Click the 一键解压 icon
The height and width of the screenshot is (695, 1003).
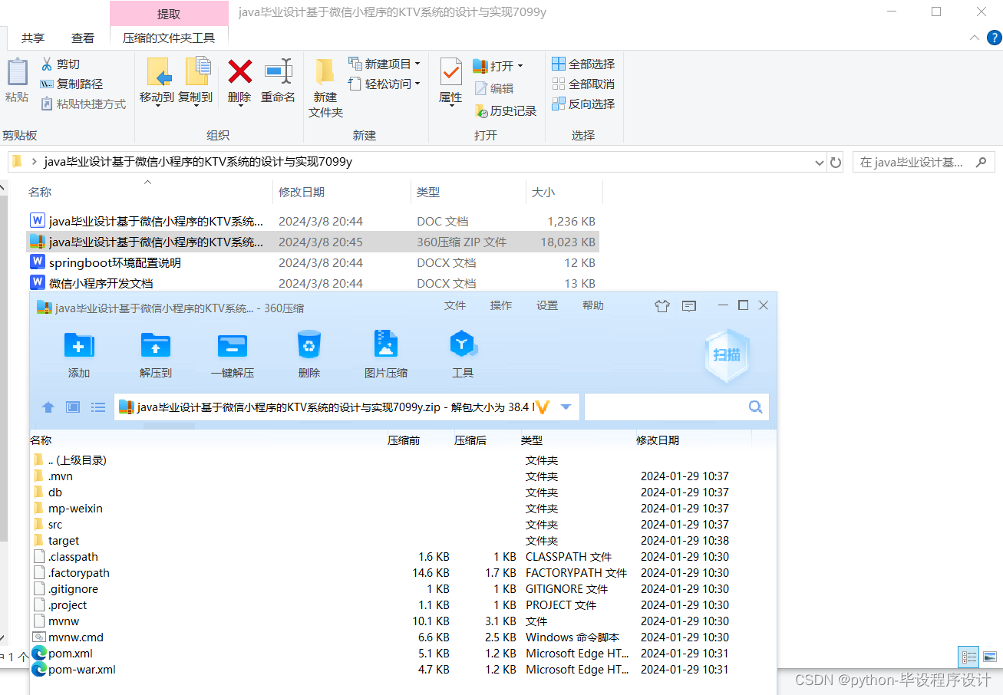click(233, 345)
